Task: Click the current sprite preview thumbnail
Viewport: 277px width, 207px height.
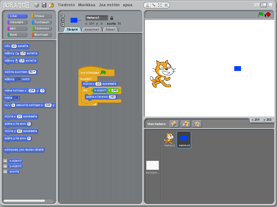Action: (x=75, y=20)
